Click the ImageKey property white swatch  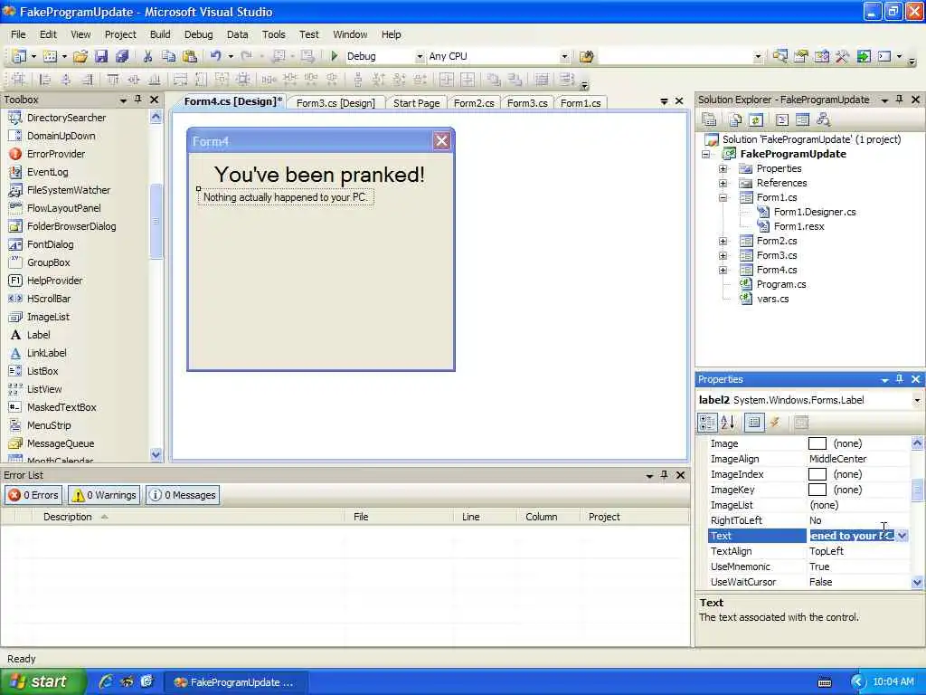tap(817, 490)
